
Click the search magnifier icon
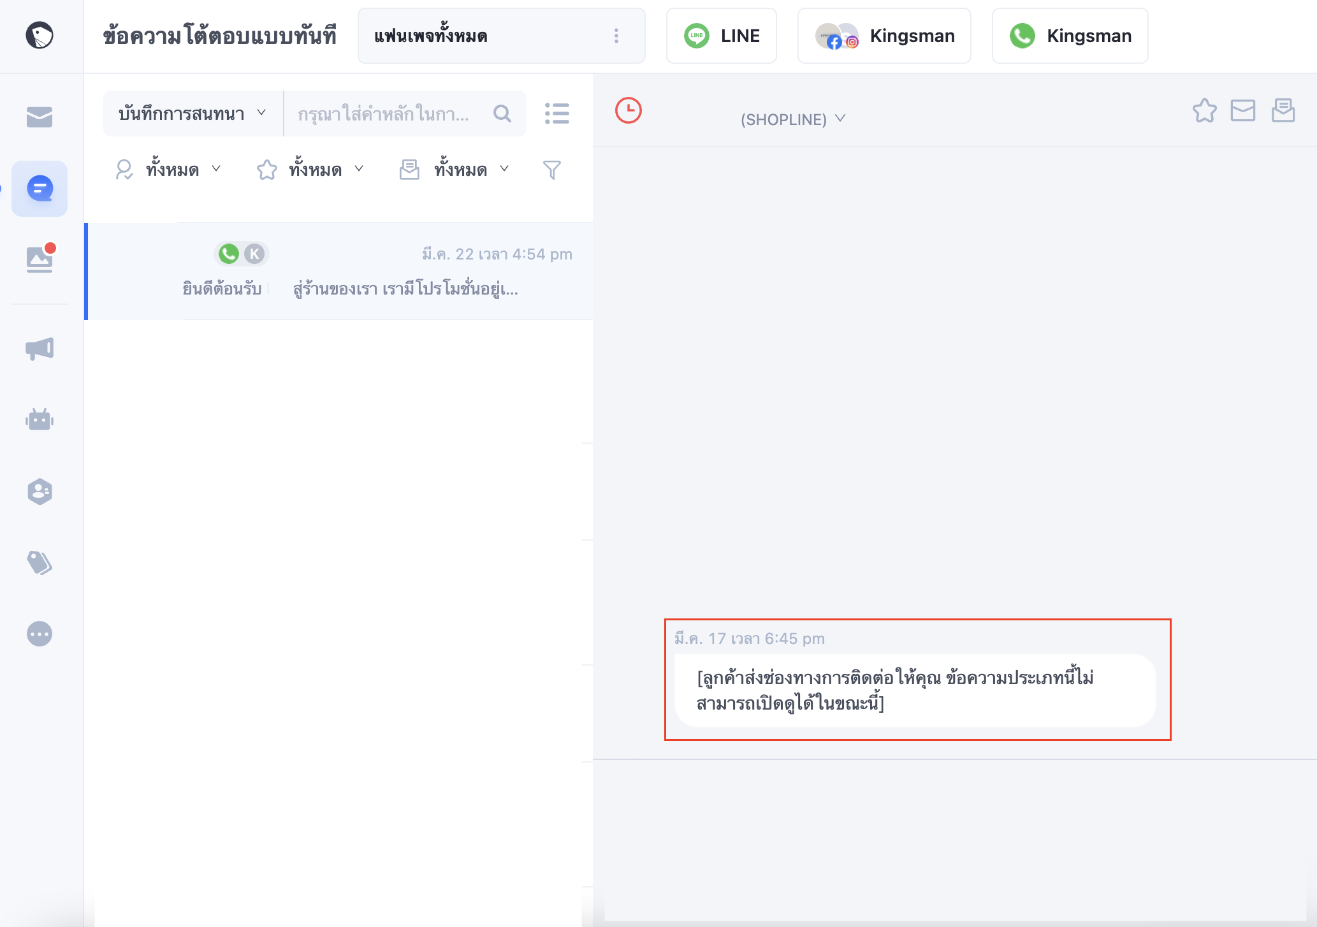click(x=502, y=113)
